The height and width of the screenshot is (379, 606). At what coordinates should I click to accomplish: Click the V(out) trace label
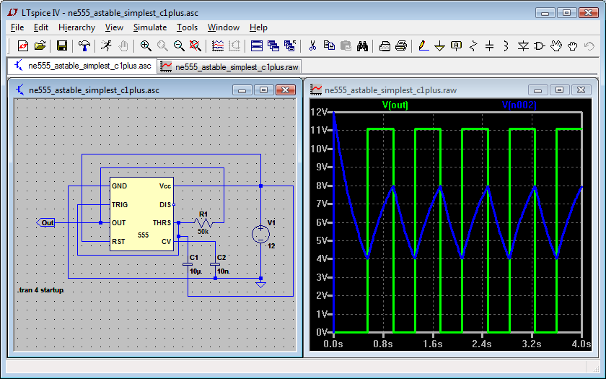[395, 105]
